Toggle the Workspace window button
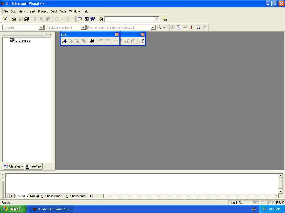The height and width of the screenshot is (213, 285). pyautogui.click(x=80, y=19)
